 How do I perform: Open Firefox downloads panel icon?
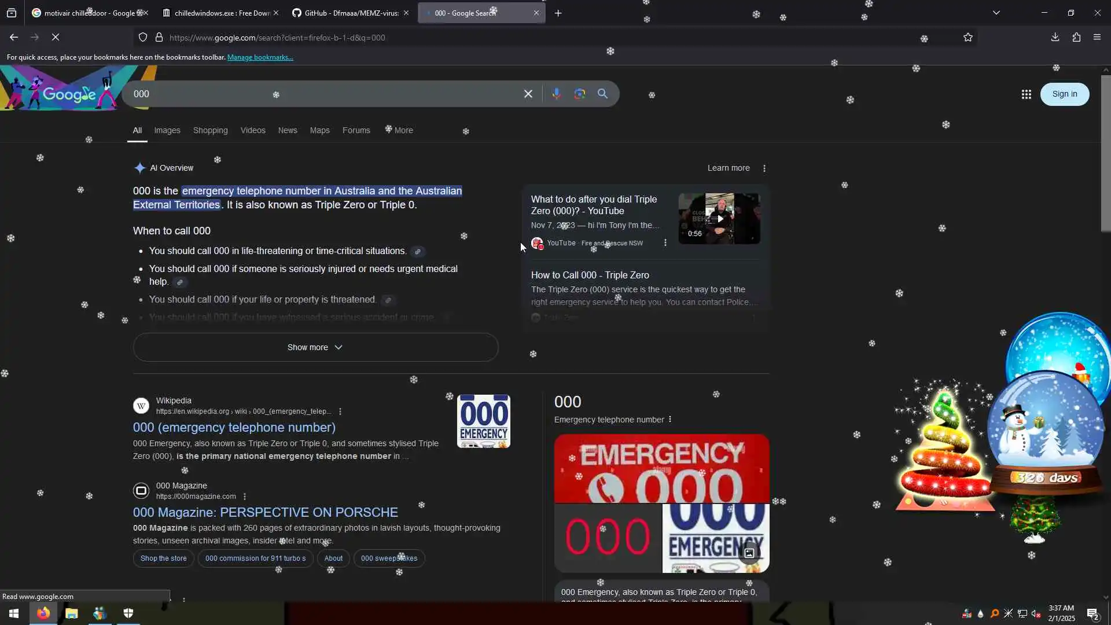[1055, 38]
